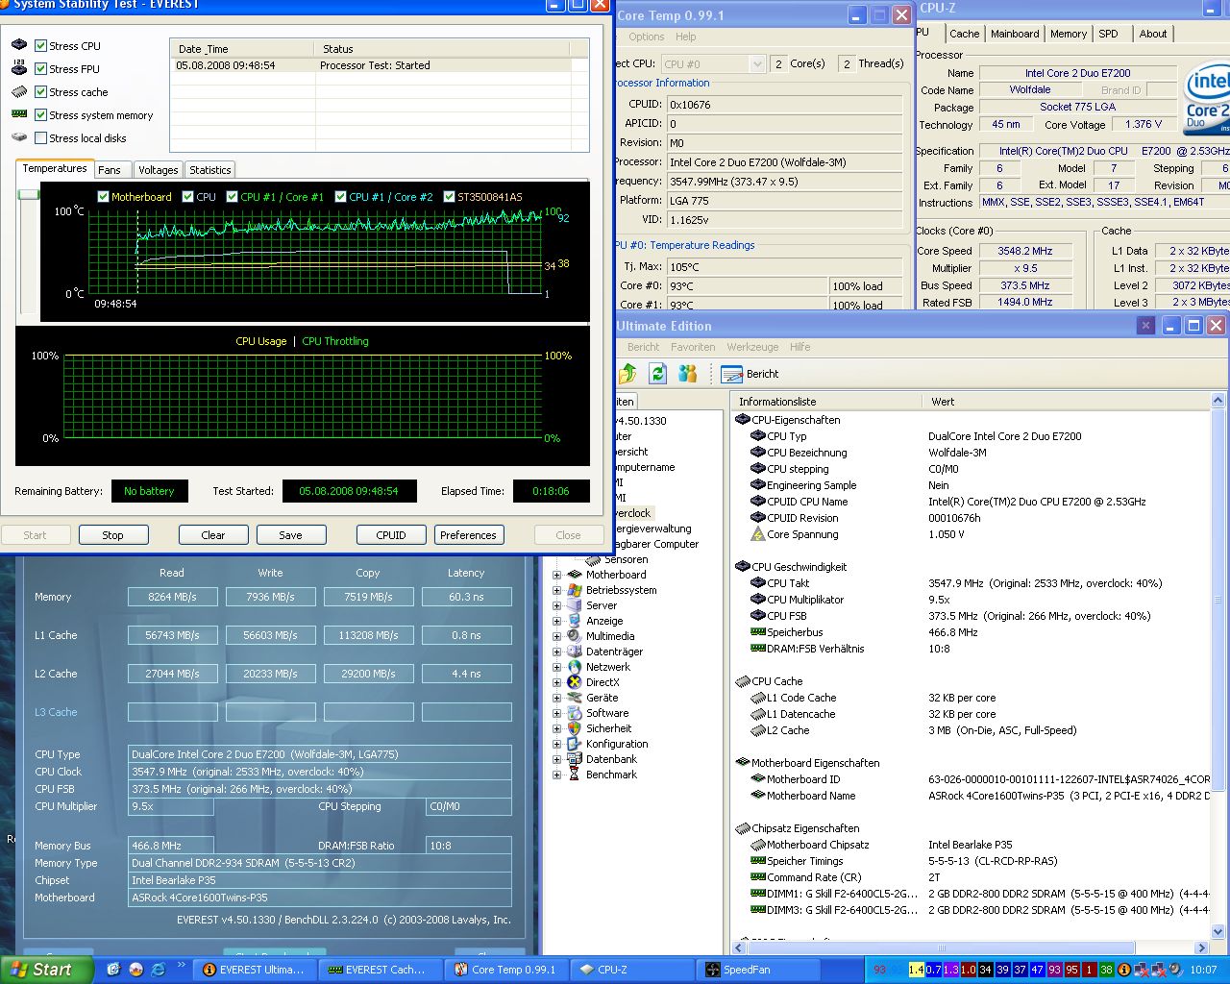The width and height of the screenshot is (1230, 984).
Task: Click the CPU Cache group icon
Action: click(742, 681)
